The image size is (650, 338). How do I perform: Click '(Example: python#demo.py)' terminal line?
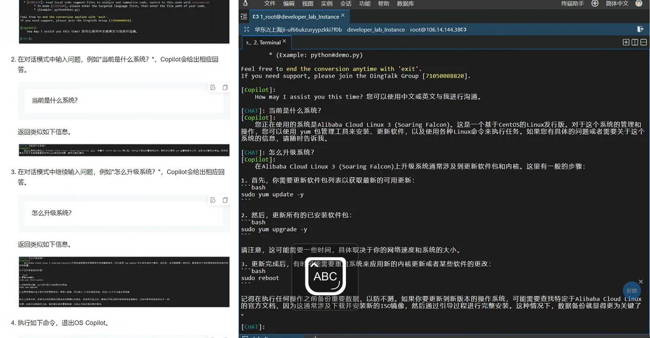coord(316,55)
